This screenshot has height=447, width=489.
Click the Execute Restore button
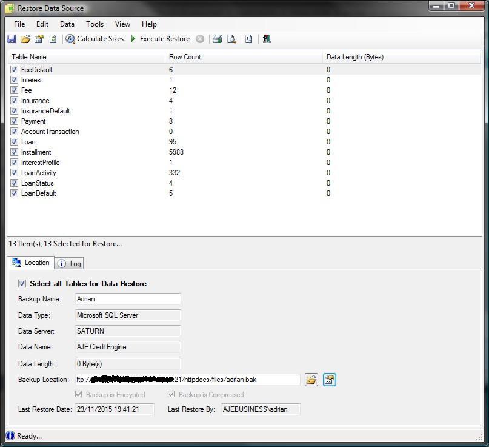(160, 39)
